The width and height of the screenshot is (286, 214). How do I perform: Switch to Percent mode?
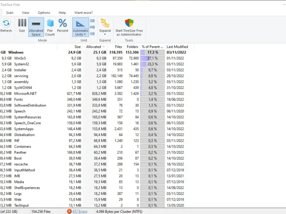(63, 26)
